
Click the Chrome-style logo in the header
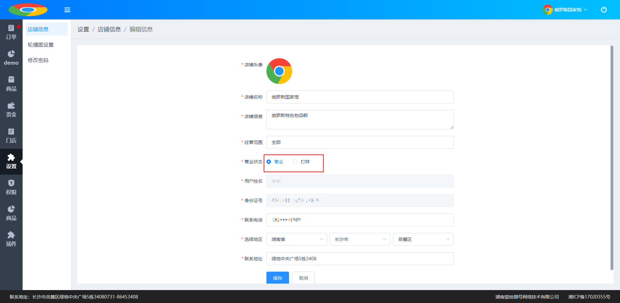click(28, 10)
